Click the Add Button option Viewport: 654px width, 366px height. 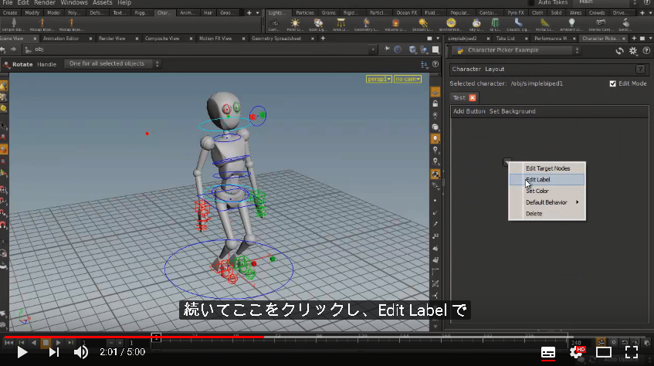(x=469, y=111)
